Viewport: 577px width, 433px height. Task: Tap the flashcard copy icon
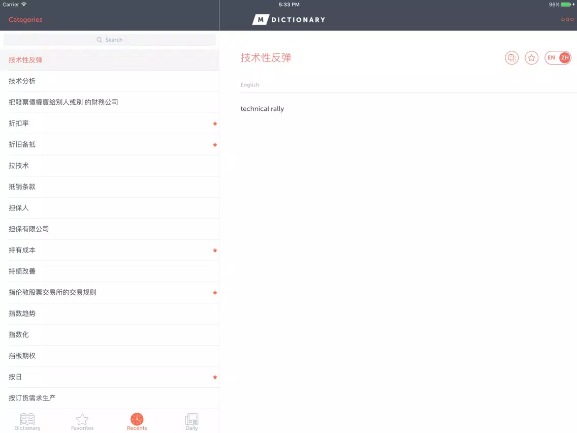pos(511,58)
